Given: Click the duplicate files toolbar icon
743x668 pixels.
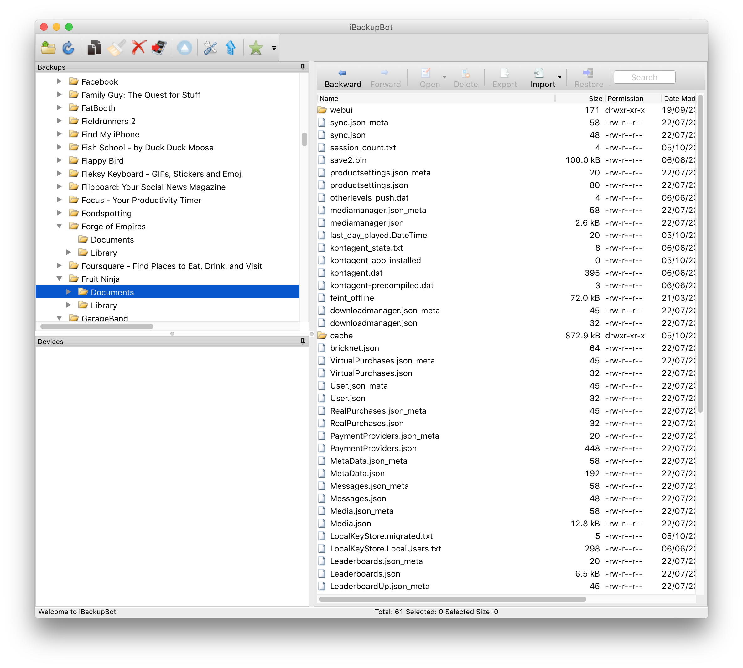Looking at the screenshot, I should (94, 48).
